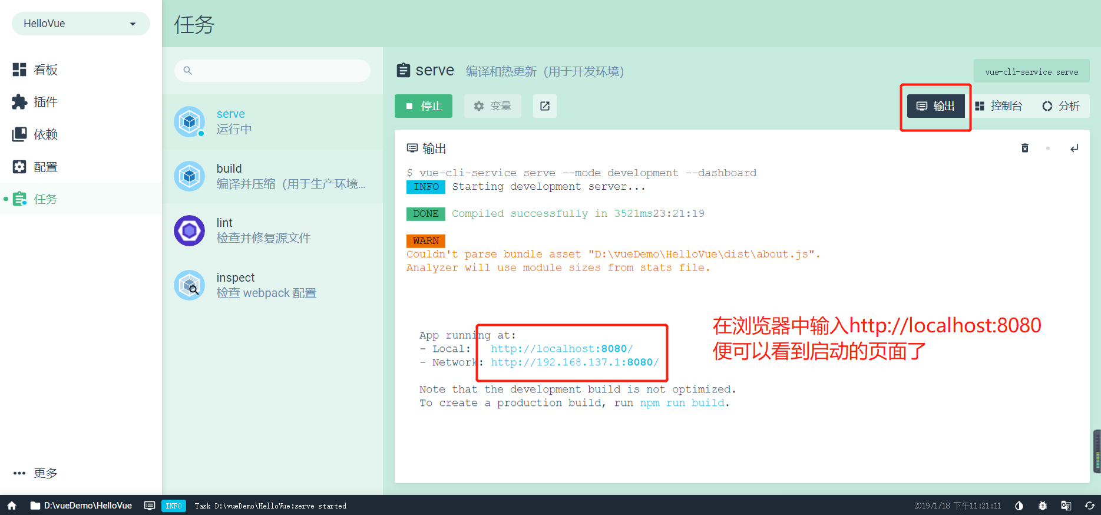
Task: Select the lint task in the list
Action: pos(272,230)
